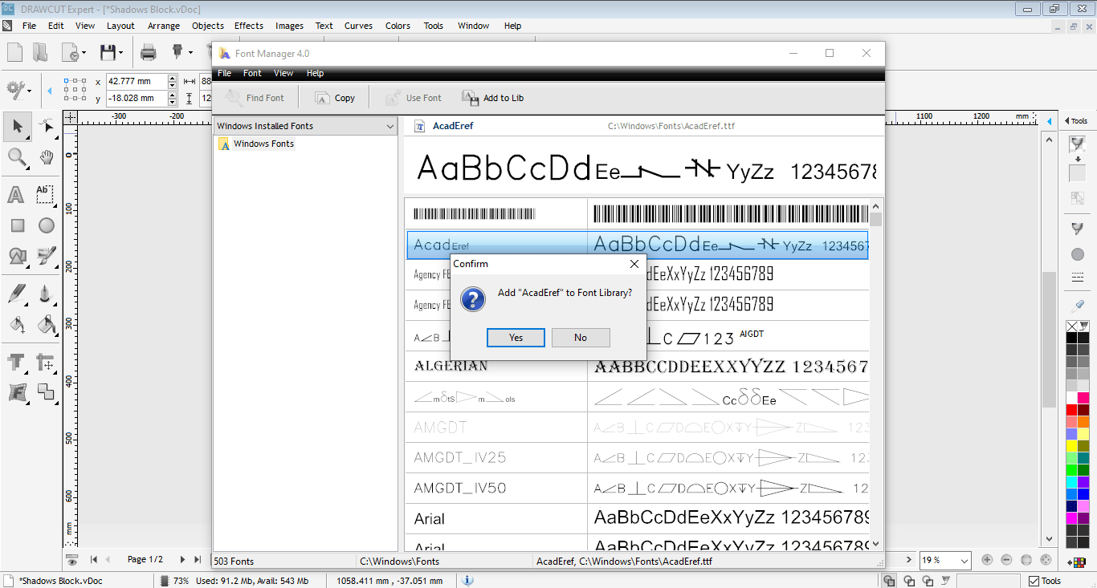Viewport: 1097px width, 588px height.
Task: Select the ink pen nib tool
Action: click(46, 294)
